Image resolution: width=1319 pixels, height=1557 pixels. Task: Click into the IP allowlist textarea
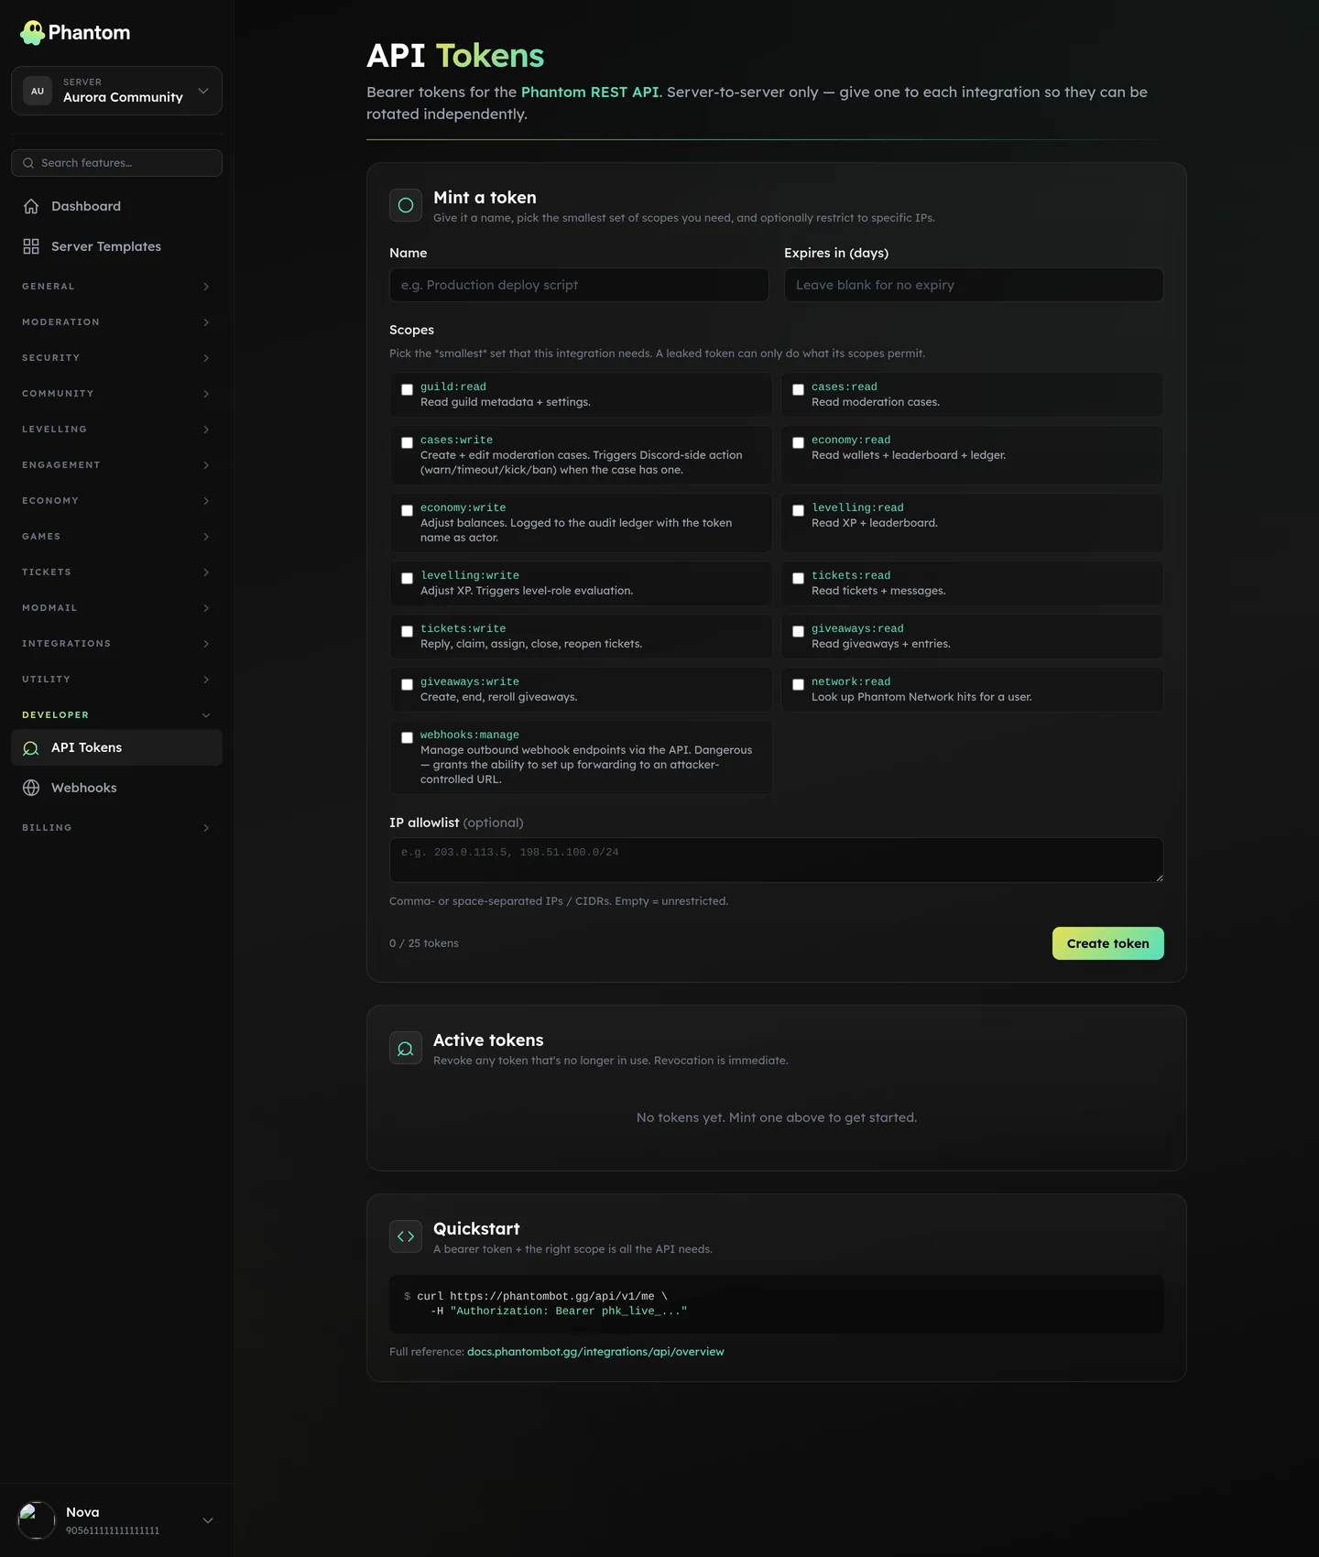[777, 860]
